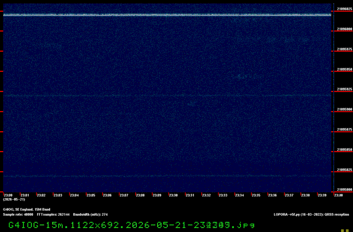Click the 21095800 frequency scale label
353x232 pixels.
tap(345, 190)
